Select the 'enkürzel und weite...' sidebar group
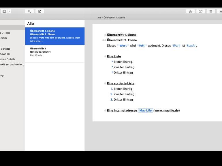Viewport: 222px width, 166px height. click(x=12, y=64)
